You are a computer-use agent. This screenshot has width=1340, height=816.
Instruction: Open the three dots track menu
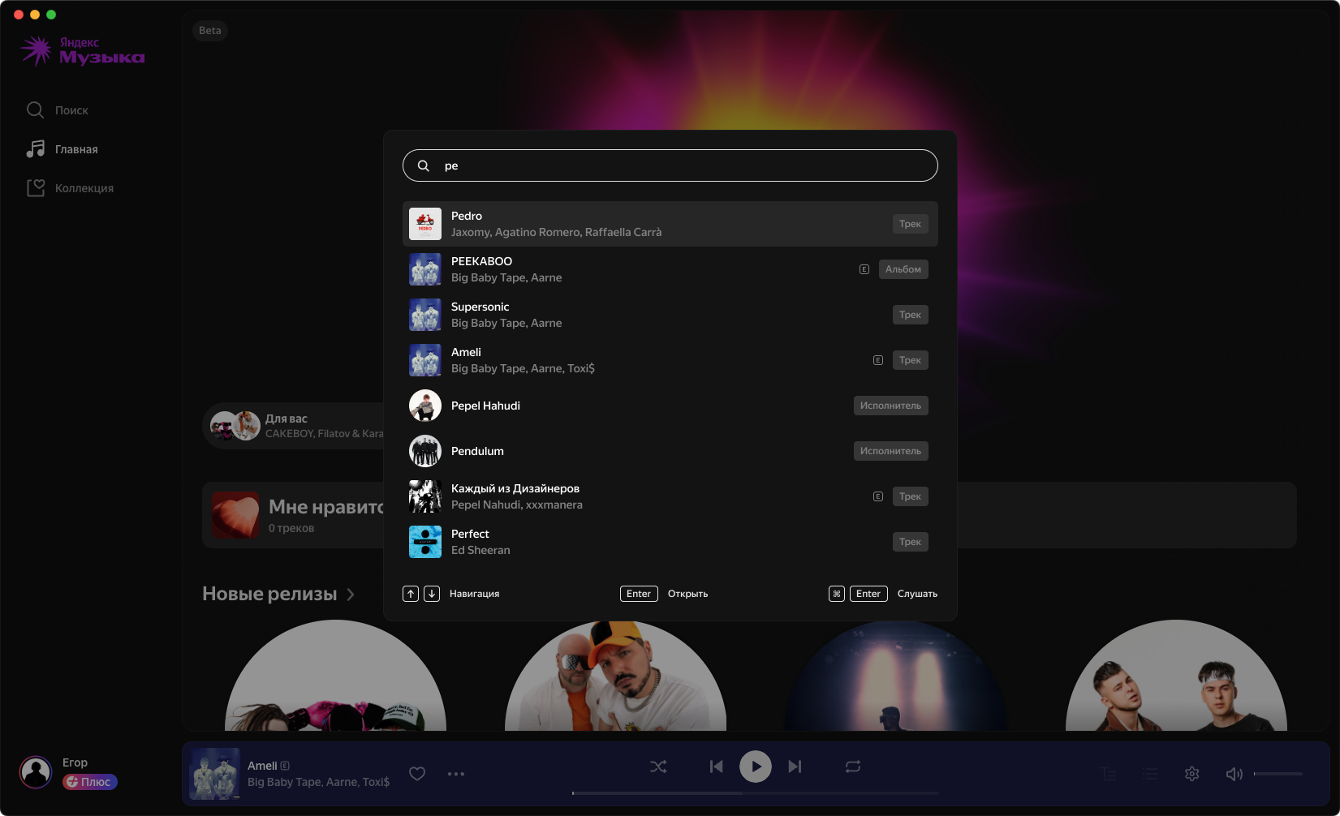(456, 774)
